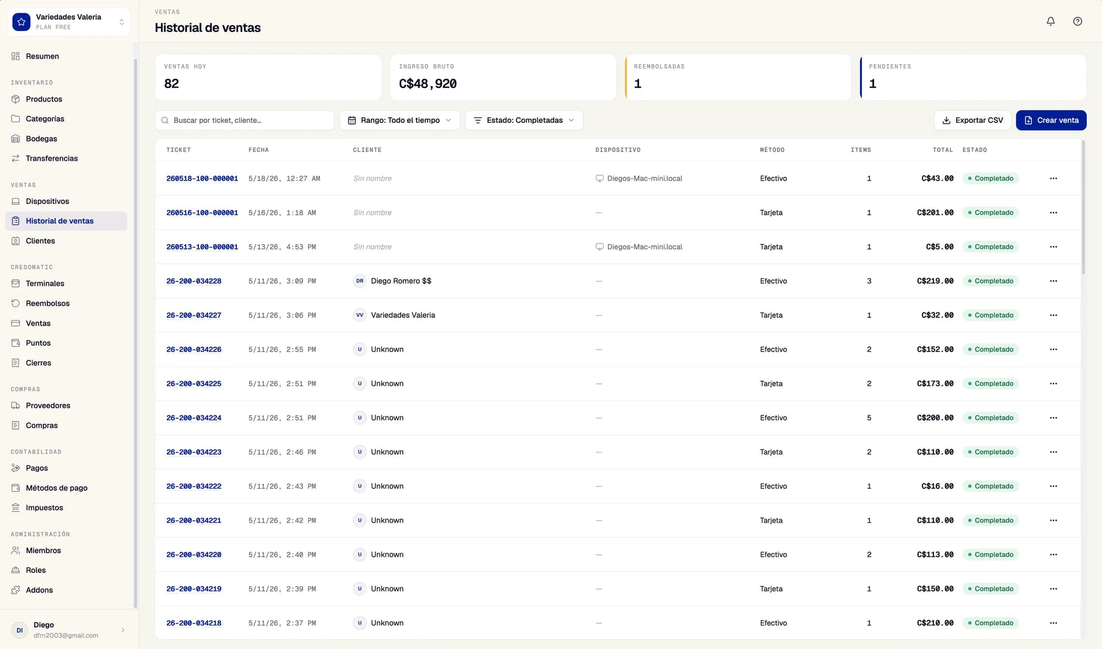1102x649 pixels.
Task: Open the Estado: Completadas filter dropdown
Action: pyautogui.click(x=524, y=120)
